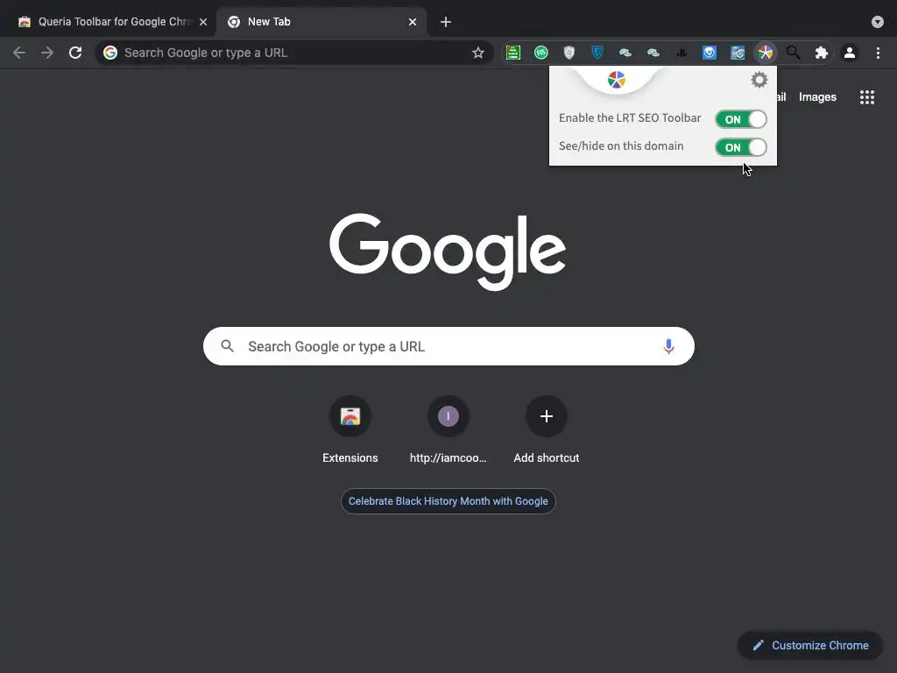Click the search magnifier in Google box
This screenshot has height=673, width=897.
click(x=228, y=346)
